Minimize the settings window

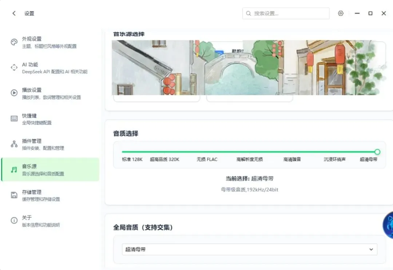pos(357,13)
